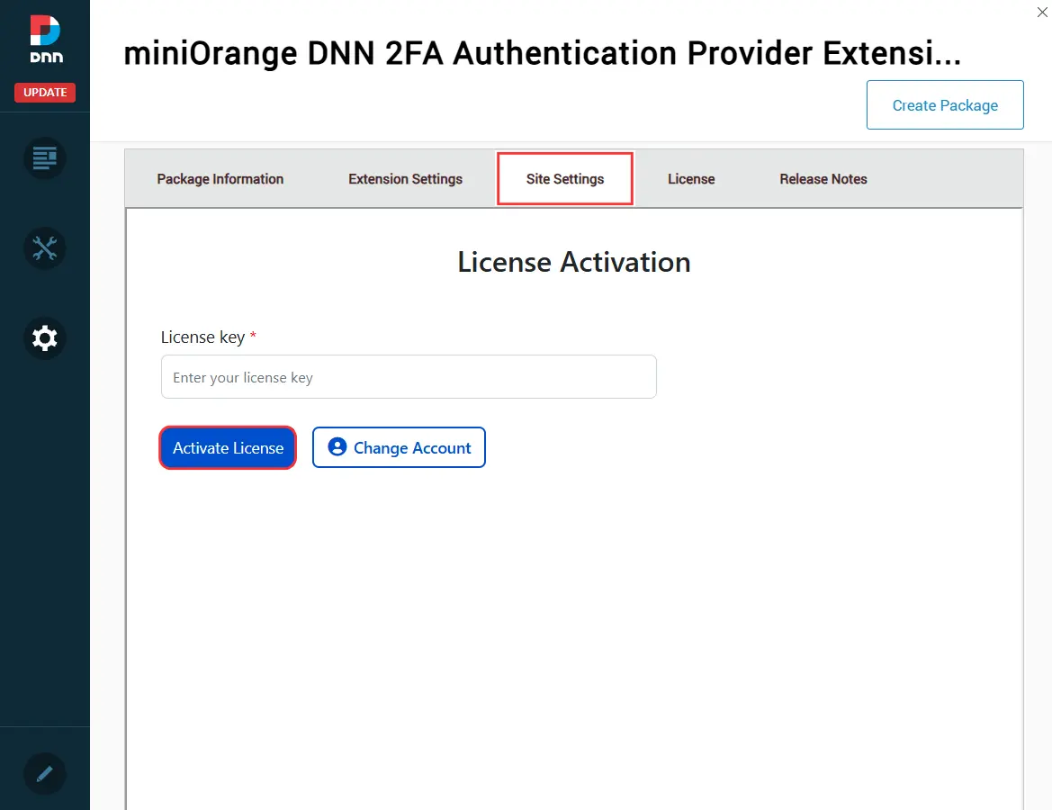Open the Content pages panel icon

click(44, 158)
